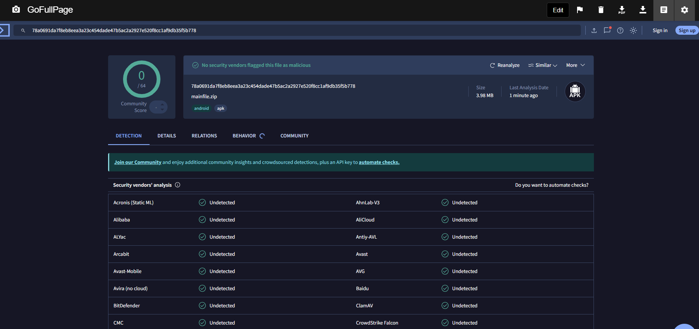Image resolution: width=699 pixels, height=329 pixels.
Task: Click the AliCloud Undetected check icon
Action: (445, 220)
